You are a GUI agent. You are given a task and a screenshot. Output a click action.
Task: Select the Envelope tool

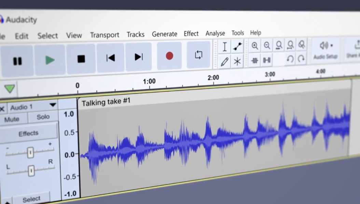point(237,46)
